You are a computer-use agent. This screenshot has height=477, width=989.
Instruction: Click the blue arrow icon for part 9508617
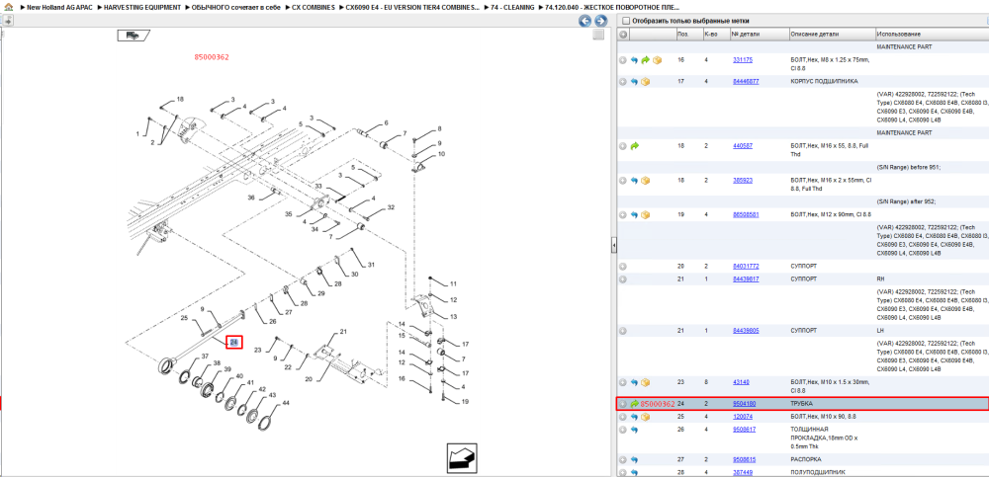coord(635,430)
